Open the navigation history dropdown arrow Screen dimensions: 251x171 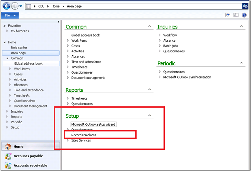tap(21, 6)
